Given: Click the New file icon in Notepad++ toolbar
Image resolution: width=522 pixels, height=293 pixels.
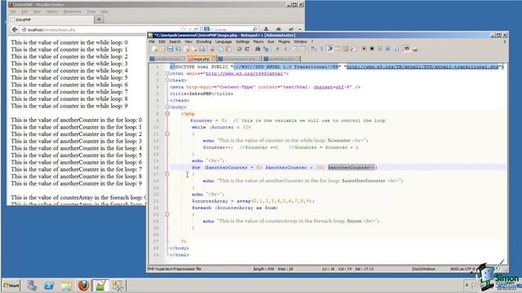Looking at the screenshot, I should click(x=154, y=49).
